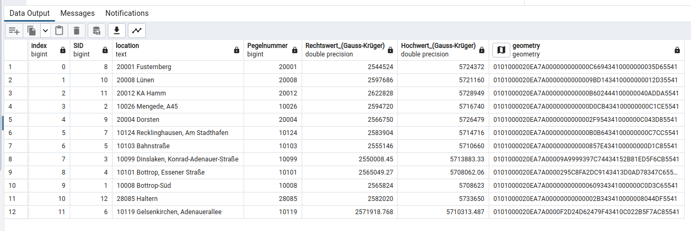
Task: Click the Save data changes icon
Action: 96,31
